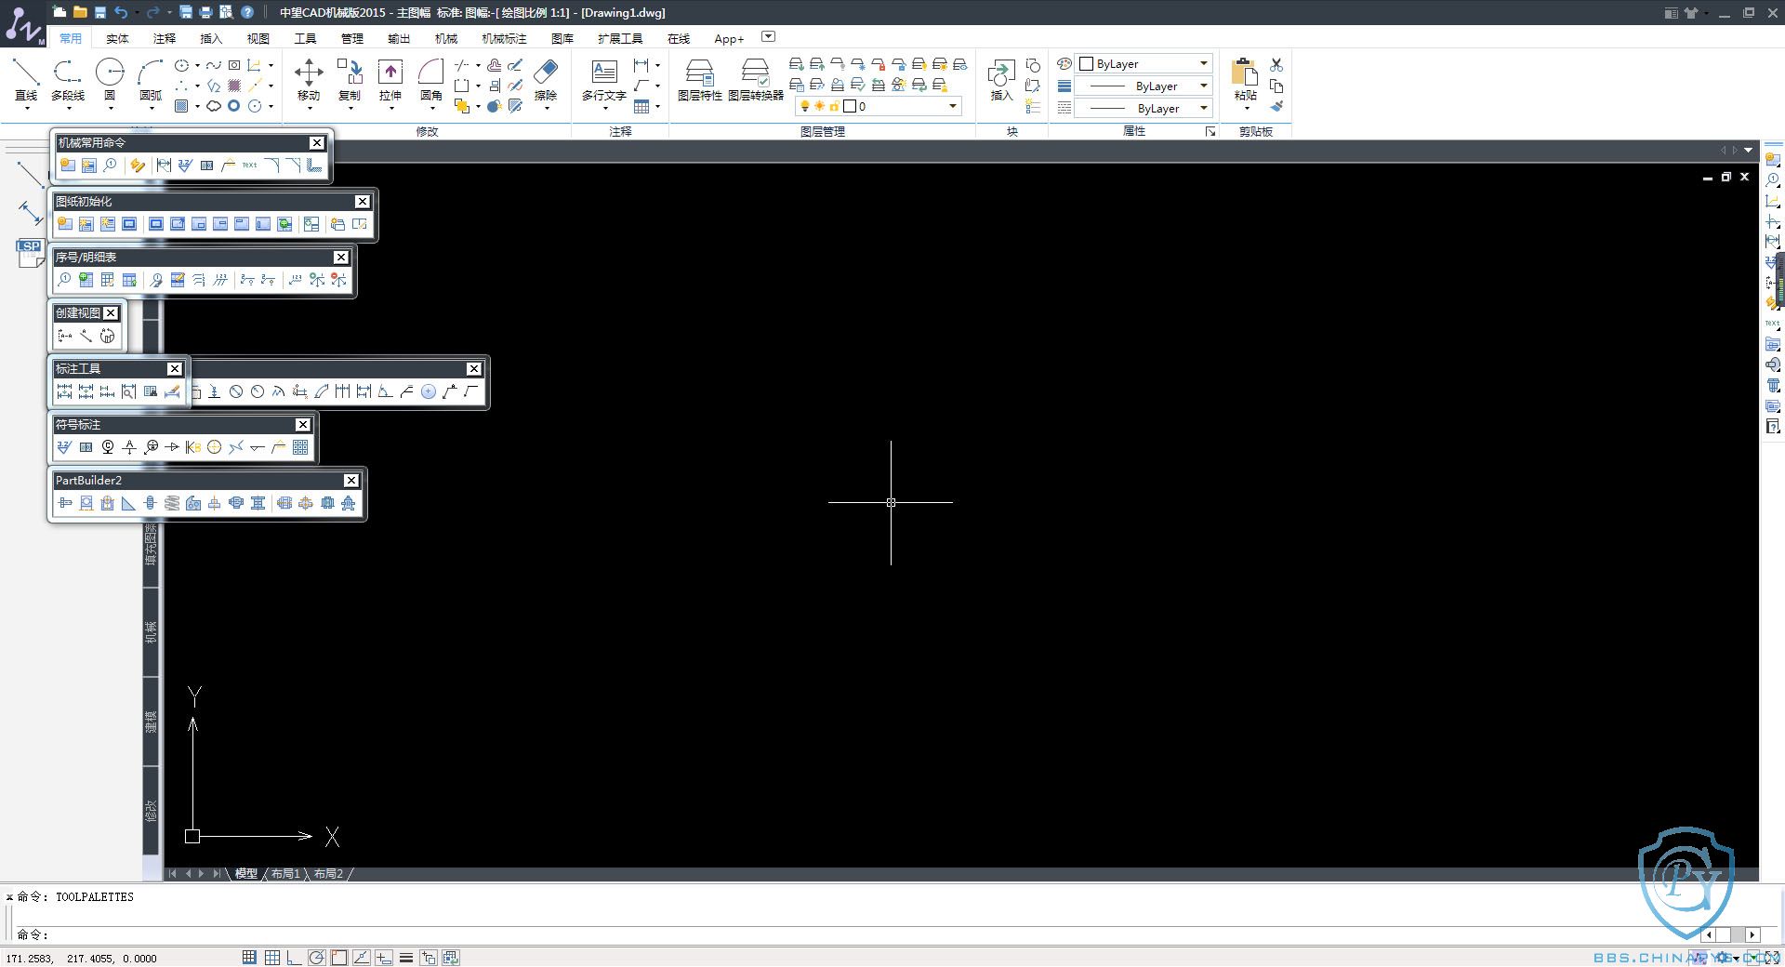Click the layer color swatch next to 0

coord(850,106)
